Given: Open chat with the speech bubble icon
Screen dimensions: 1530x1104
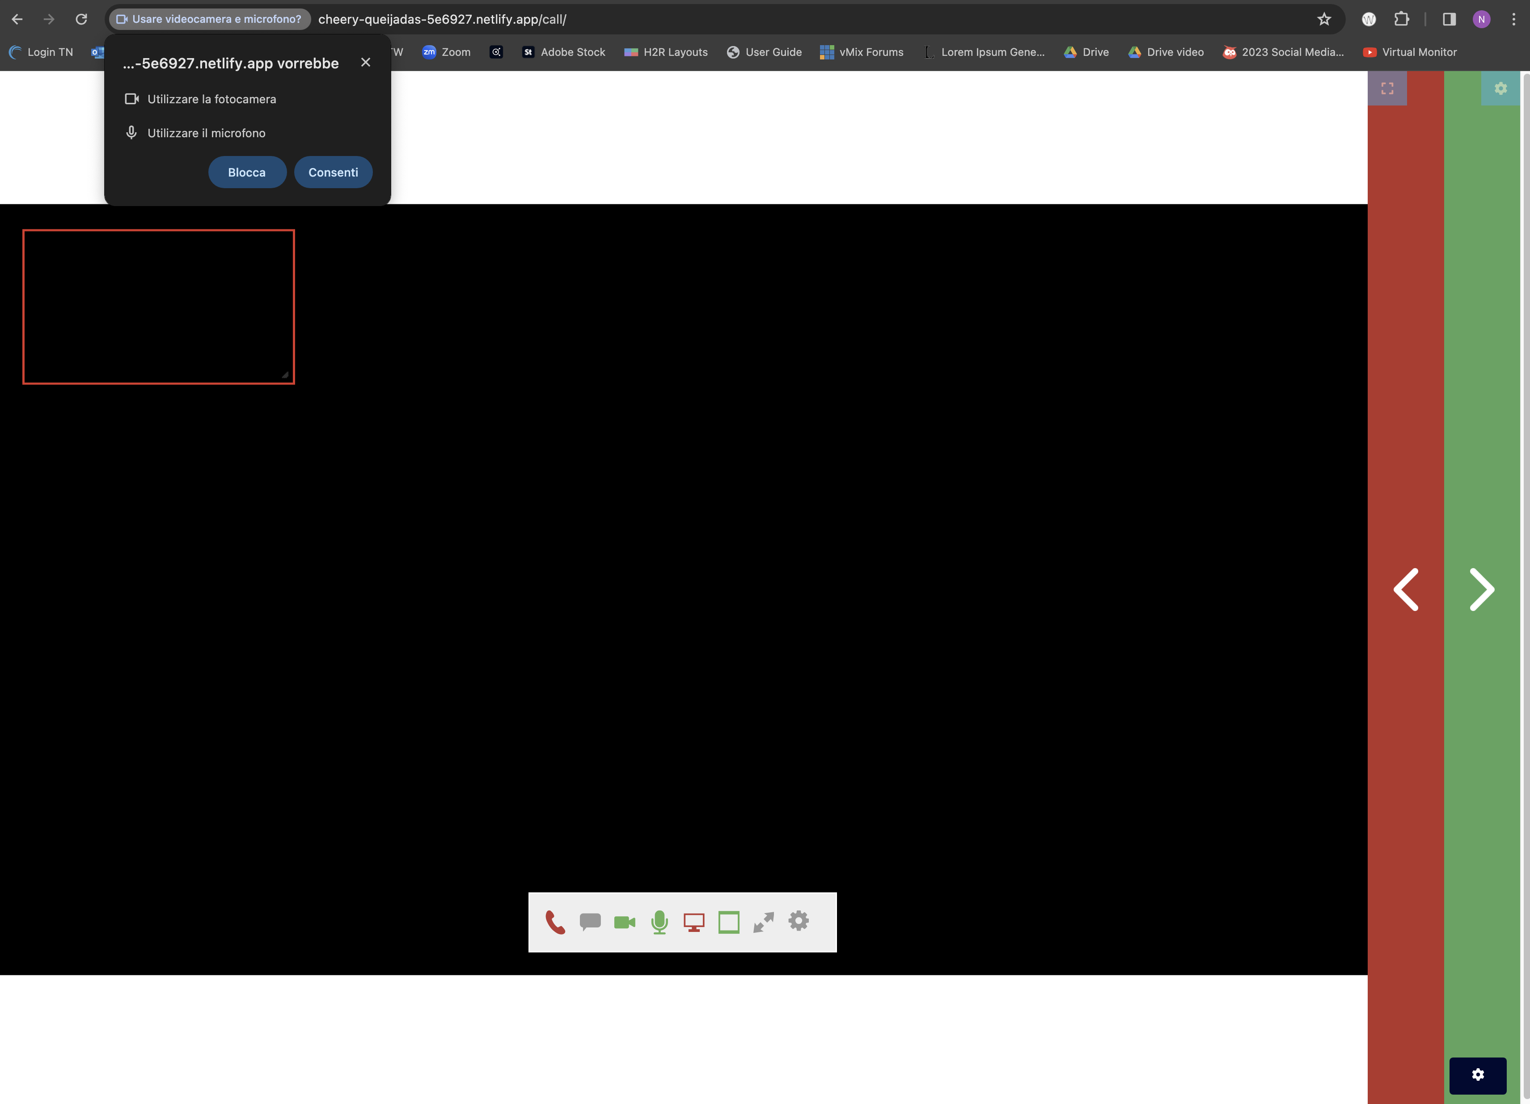Looking at the screenshot, I should tap(590, 921).
